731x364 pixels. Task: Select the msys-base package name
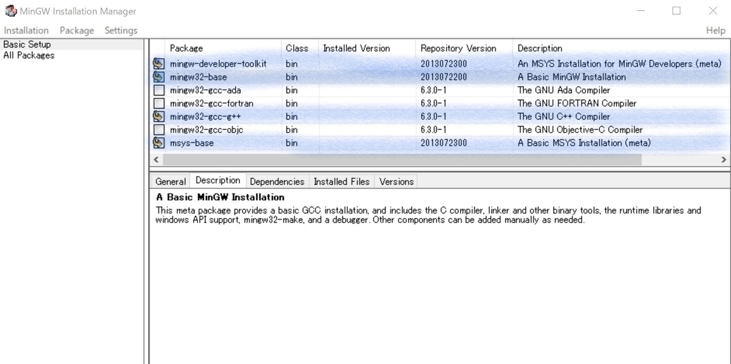click(191, 143)
